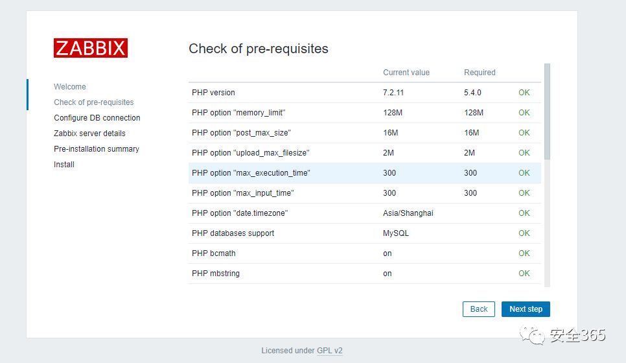
Task: Go to Zabbix server details step
Action: point(89,134)
